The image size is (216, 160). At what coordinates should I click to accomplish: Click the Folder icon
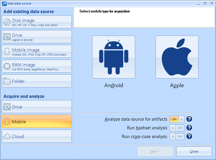pos(7,81)
